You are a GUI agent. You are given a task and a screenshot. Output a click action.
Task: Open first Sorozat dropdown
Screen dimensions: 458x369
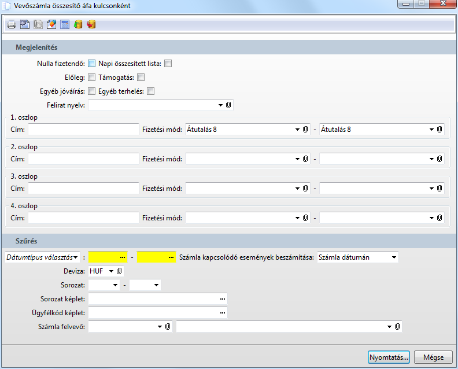coord(116,285)
